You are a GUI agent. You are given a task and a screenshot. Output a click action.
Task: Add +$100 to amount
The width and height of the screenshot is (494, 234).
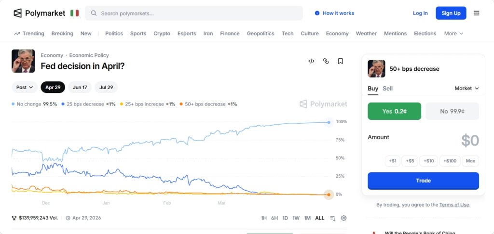450,161
